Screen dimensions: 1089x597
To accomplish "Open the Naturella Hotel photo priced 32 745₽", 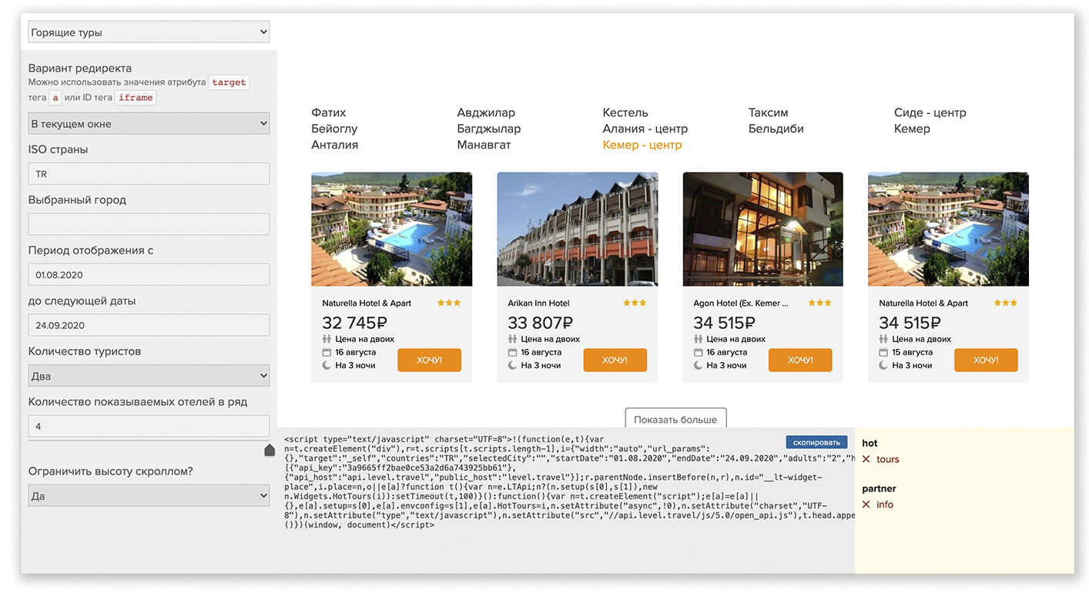I will [391, 229].
